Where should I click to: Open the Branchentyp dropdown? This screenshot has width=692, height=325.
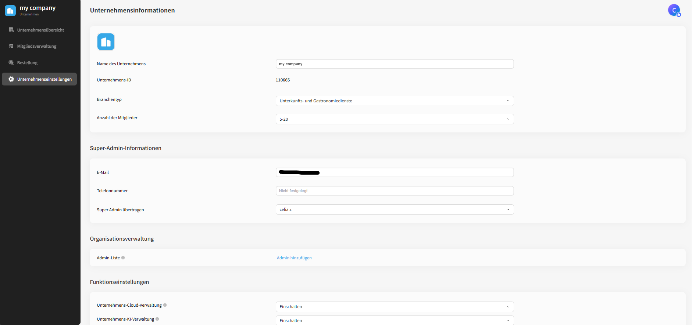[x=395, y=101]
